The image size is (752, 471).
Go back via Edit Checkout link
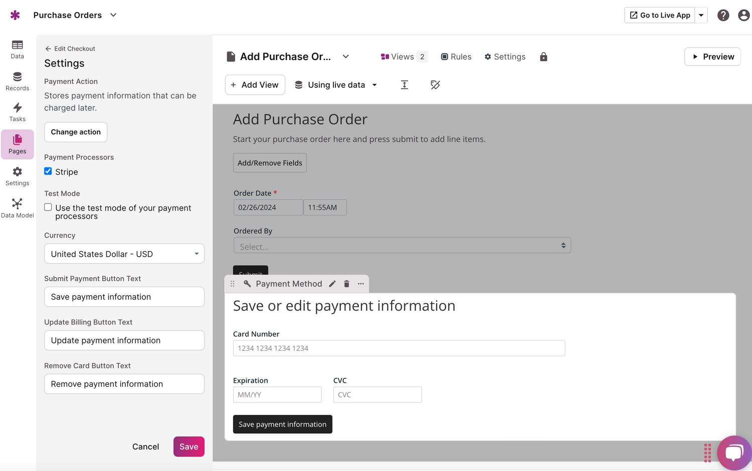pyautogui.click(x=70, y=48)
